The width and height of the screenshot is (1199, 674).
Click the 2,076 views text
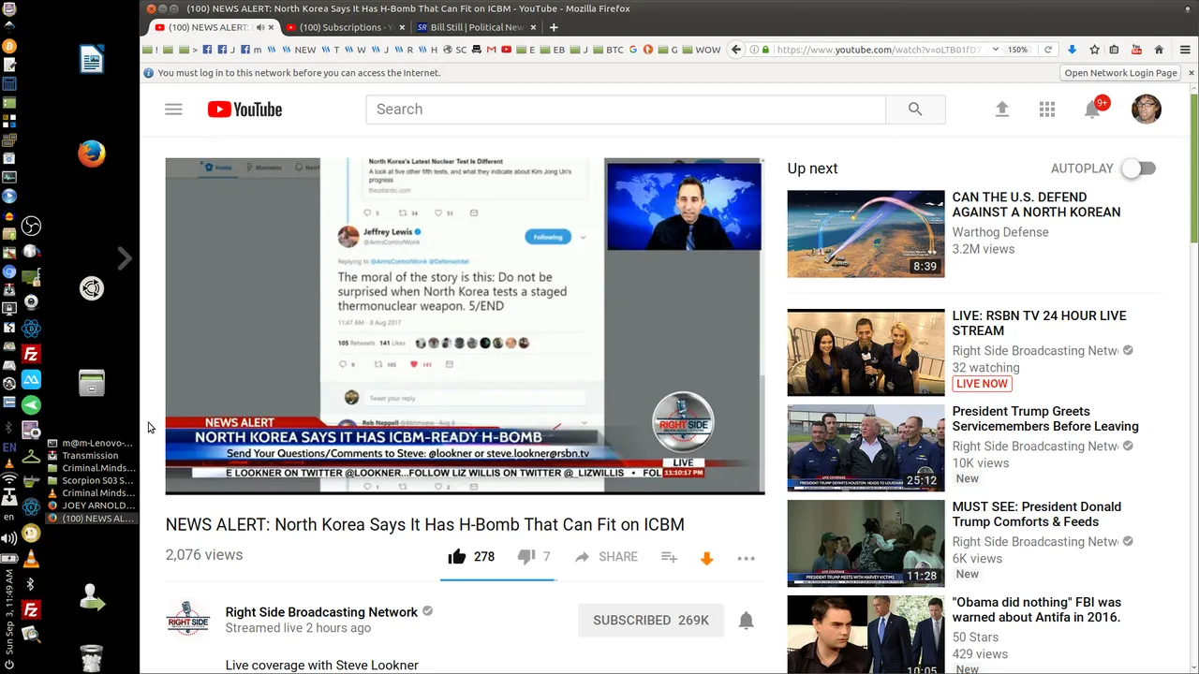[x=204, y=554]
